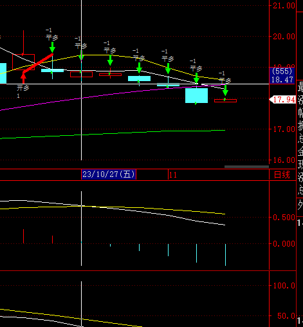Click the 21.00 price axis label
This screenshot has width=303, height=327.
[284, 6]
